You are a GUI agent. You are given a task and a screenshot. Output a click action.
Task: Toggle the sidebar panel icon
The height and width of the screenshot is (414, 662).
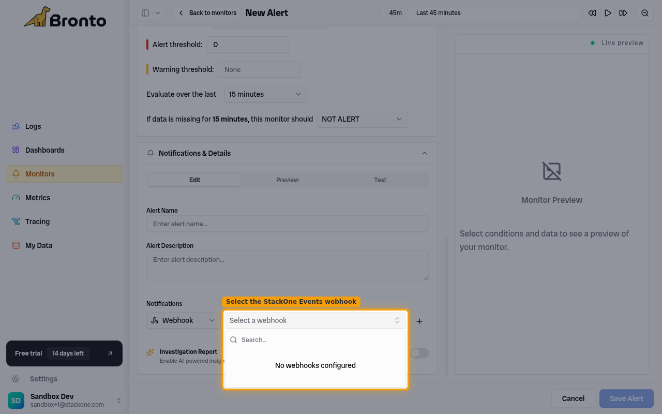pyautogui.click(x=145, y=13)
